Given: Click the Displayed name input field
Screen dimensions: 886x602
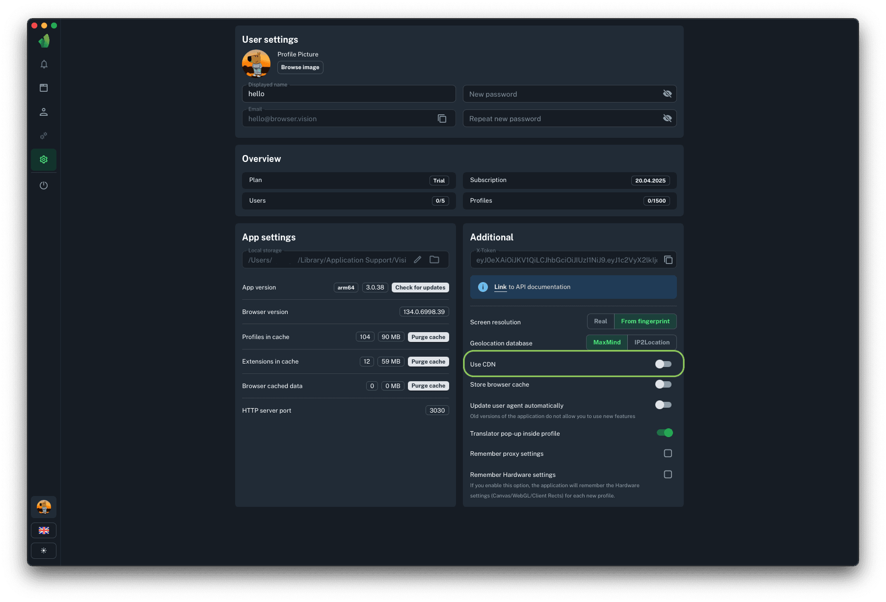Looking at the screenshot, I should point(349,94).
